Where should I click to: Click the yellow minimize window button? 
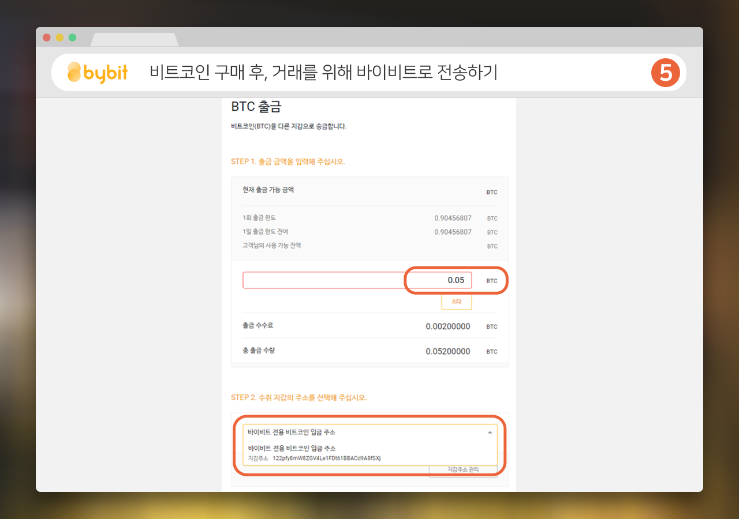[x=59, y=37]
